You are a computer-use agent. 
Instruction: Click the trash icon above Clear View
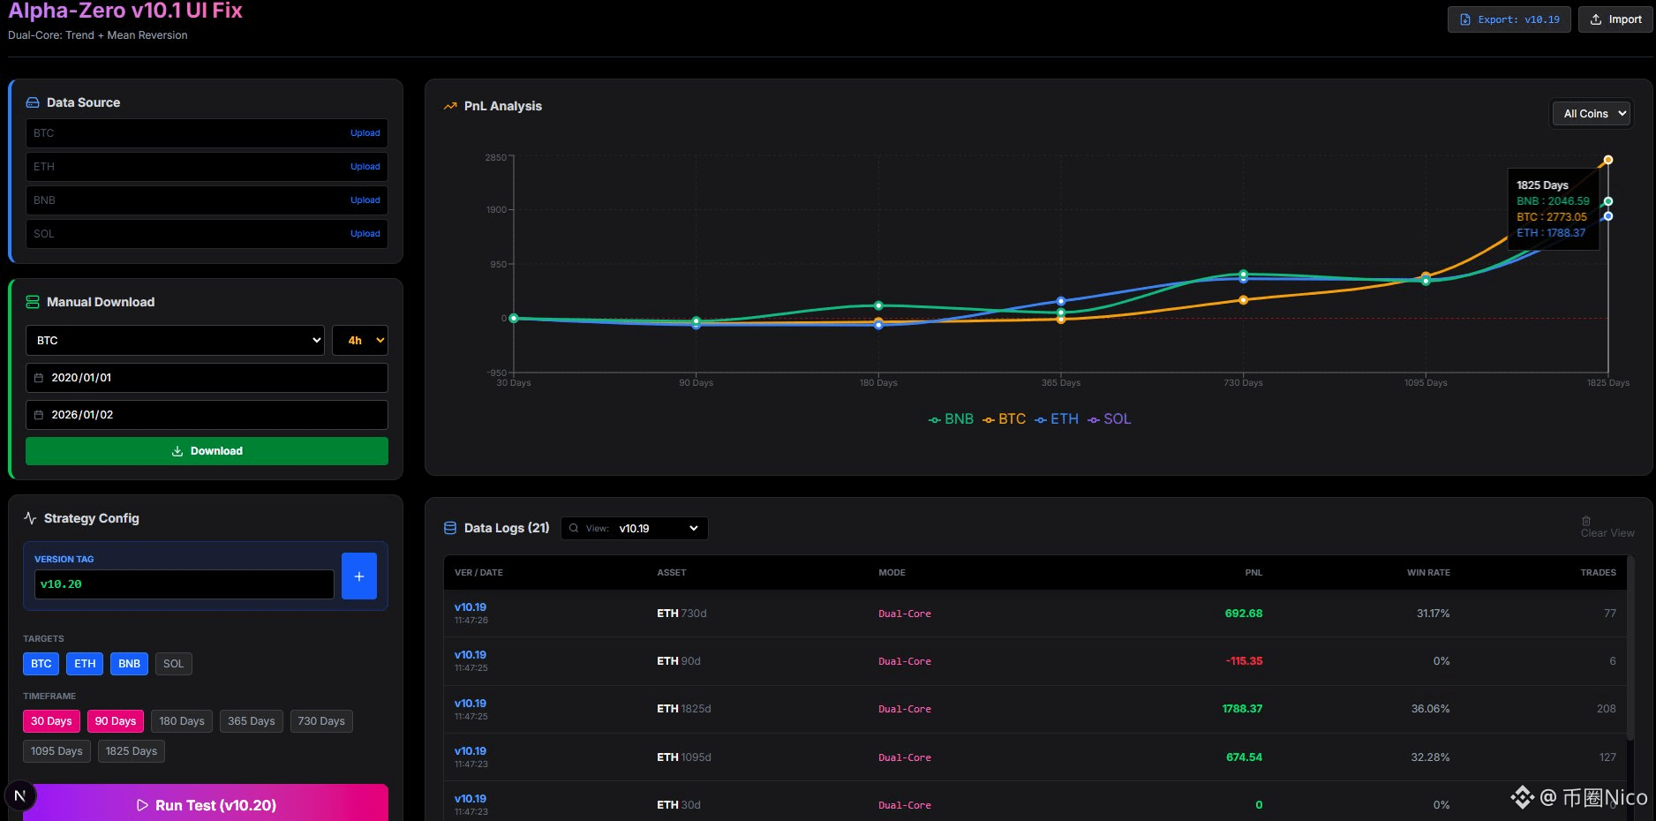pos(1586,521)
